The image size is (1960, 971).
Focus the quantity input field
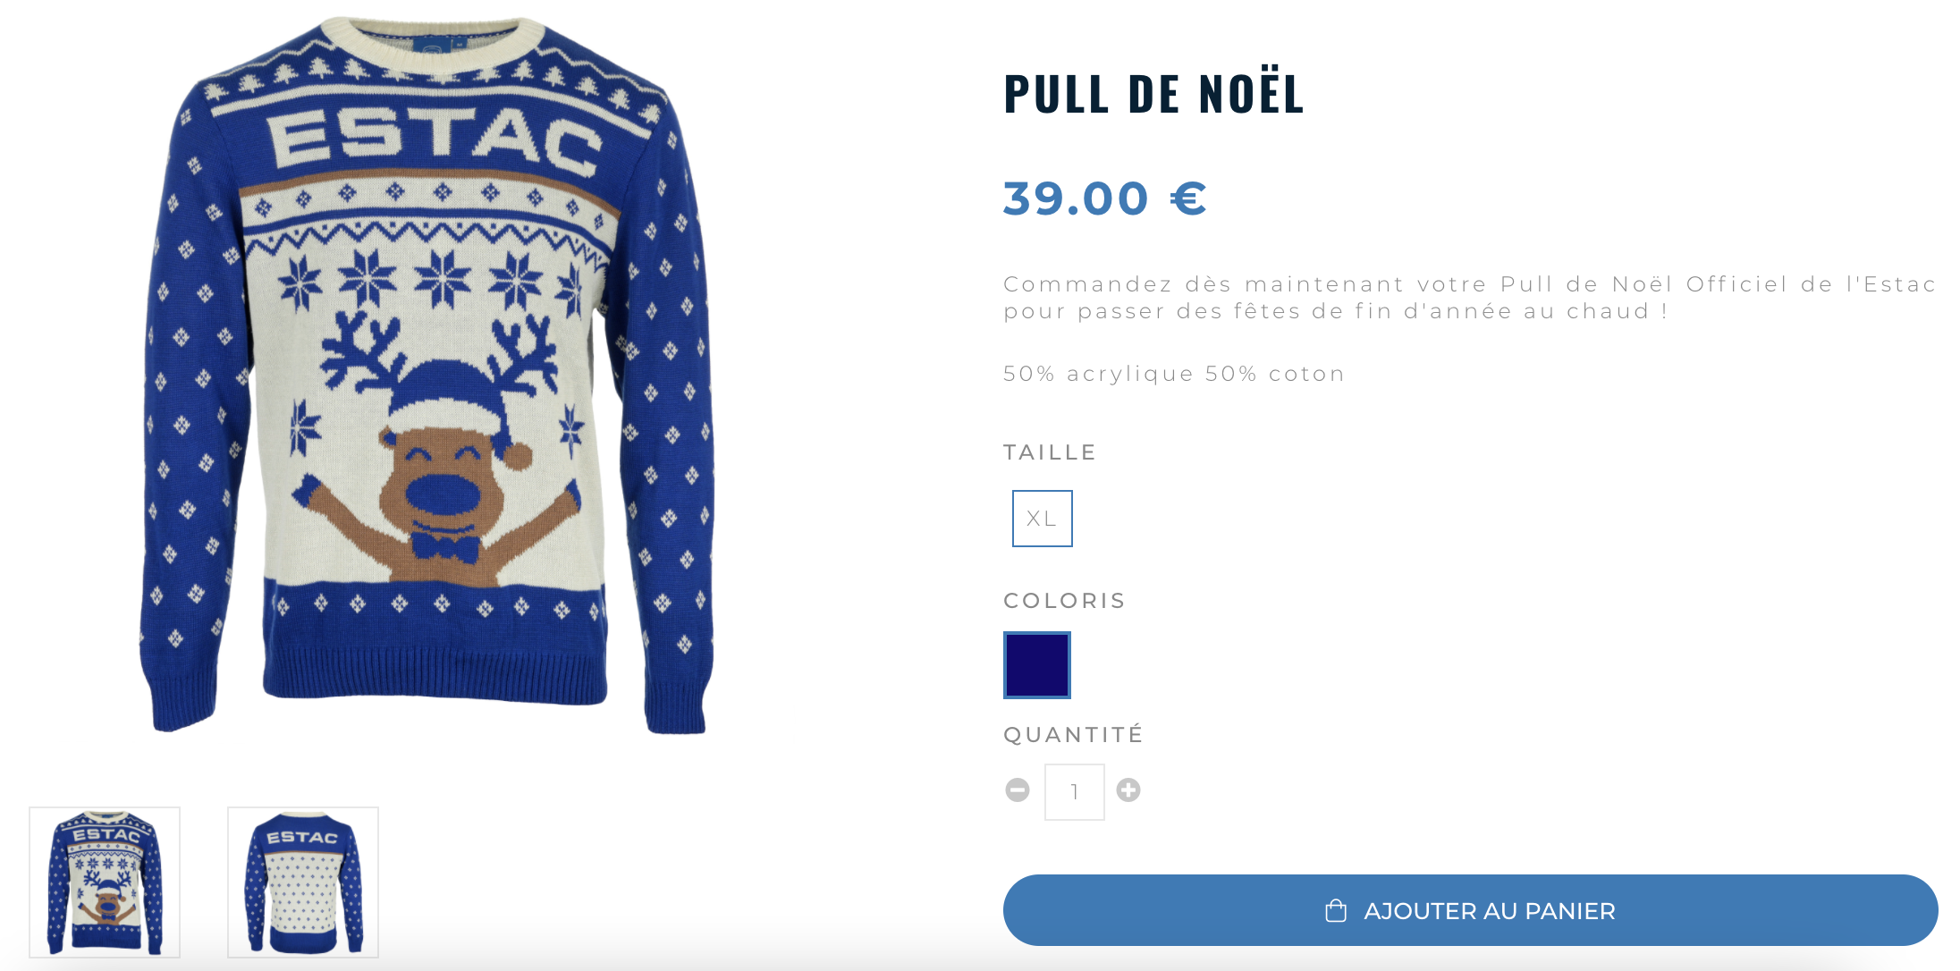tap(1074, 792)
